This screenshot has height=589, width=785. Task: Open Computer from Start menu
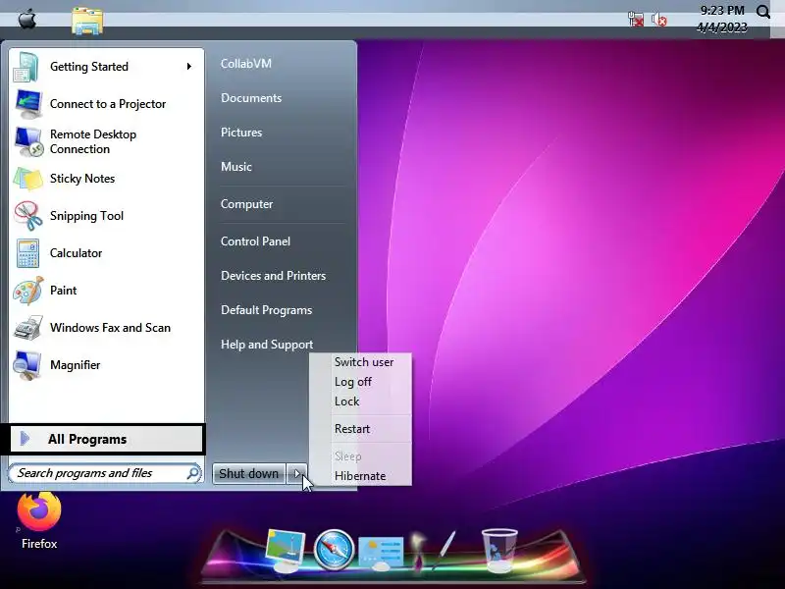tap(247, 204)
